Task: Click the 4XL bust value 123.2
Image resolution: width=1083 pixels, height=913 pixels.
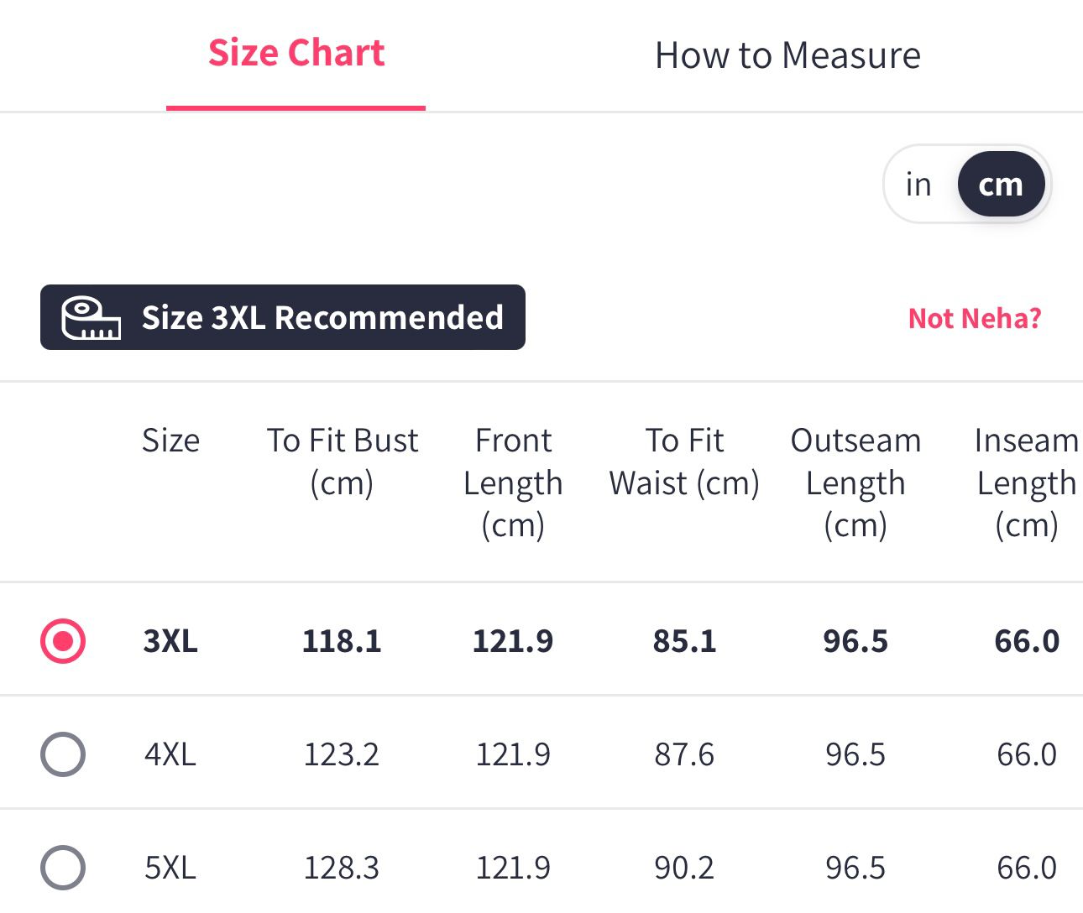Action: [342, 754]
